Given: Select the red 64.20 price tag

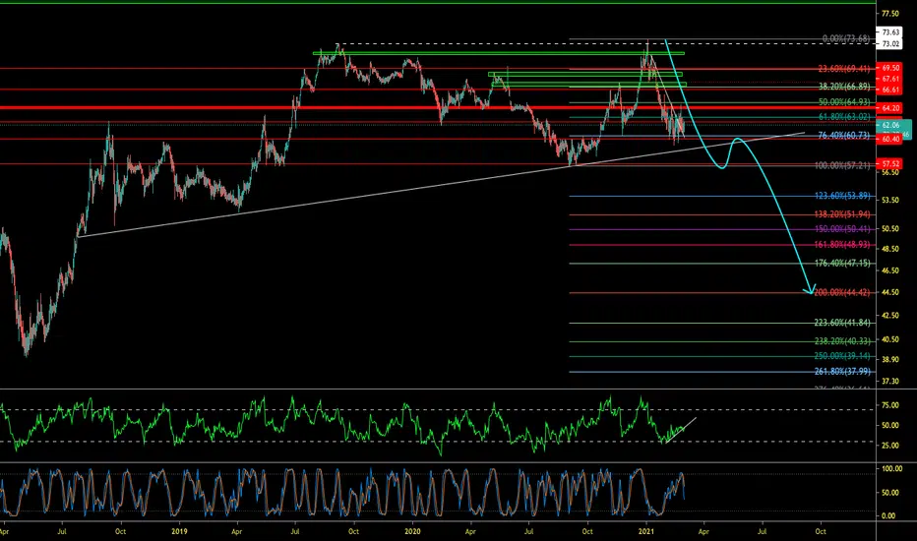Looking at the screenshot, I should coord(888,108).
